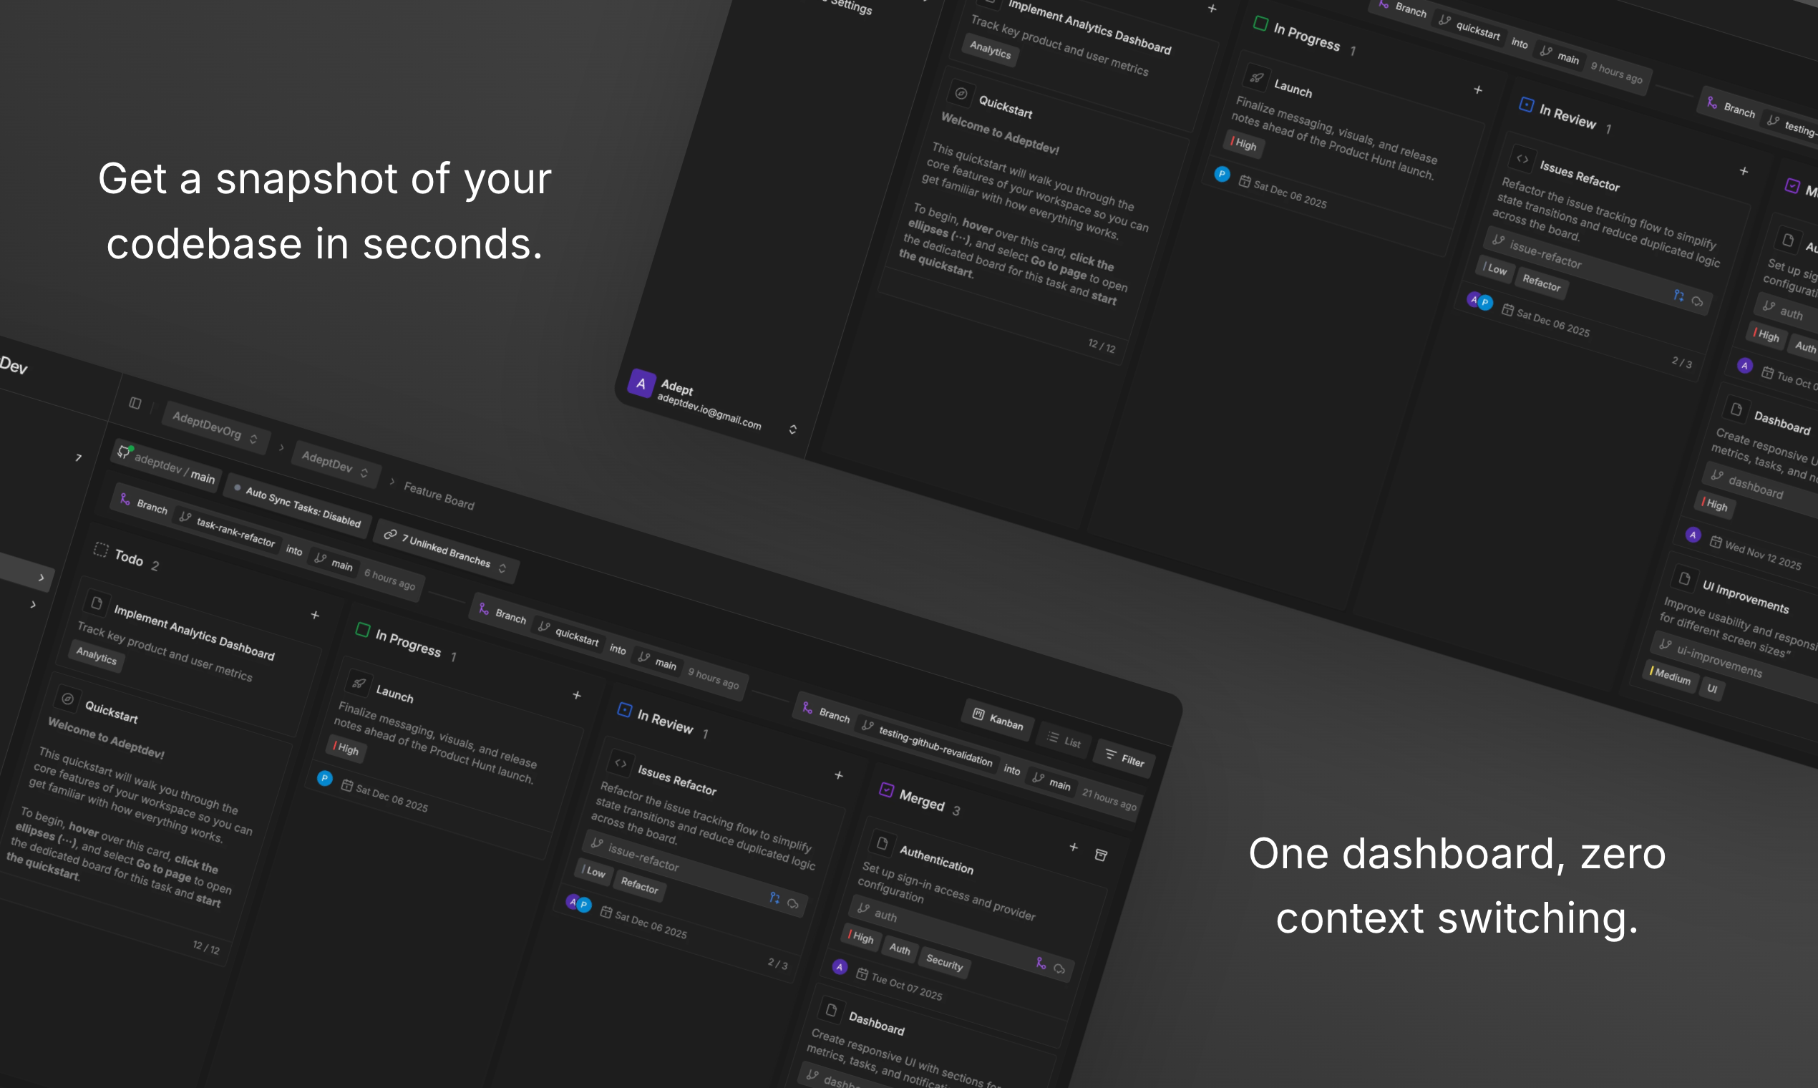
Task: Click the dashed Todo status box
Action: [x=100, y=550]
